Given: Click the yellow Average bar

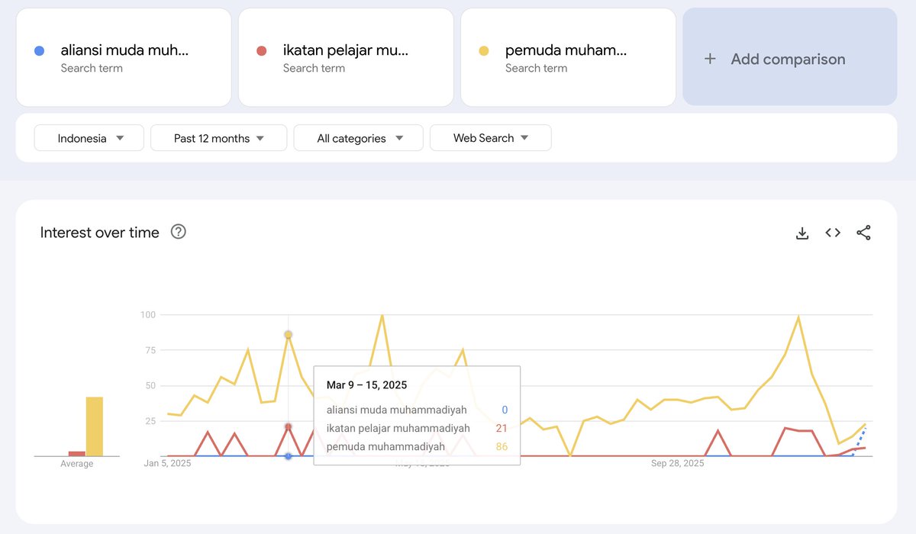Looking at the screenshot, I should tap(94, 426).
